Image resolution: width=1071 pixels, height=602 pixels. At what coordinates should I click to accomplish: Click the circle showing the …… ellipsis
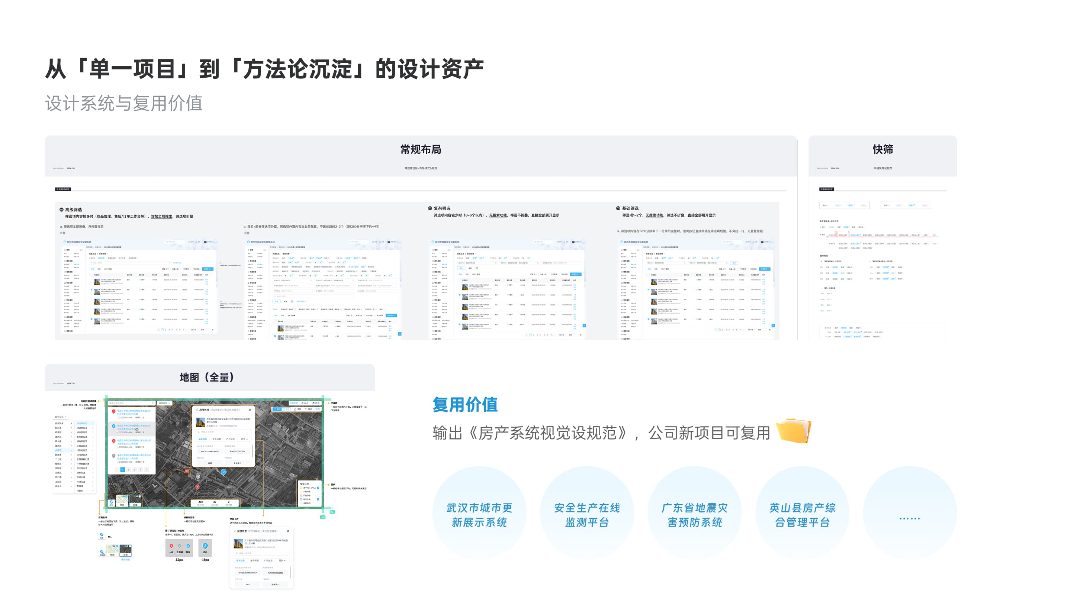click(910, 514)
